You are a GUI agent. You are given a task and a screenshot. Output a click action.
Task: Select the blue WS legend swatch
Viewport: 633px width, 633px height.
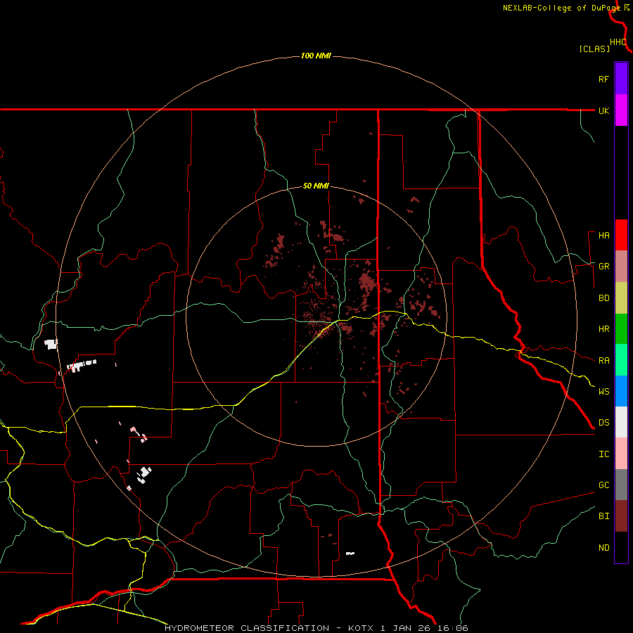click(x=621, y=391)
